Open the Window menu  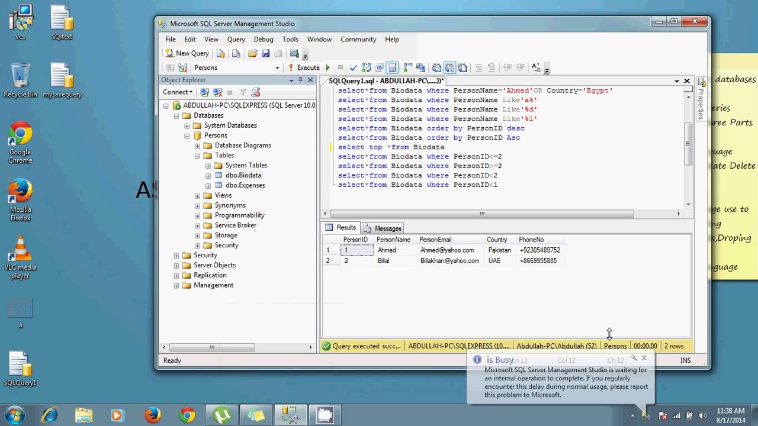pos(319,39)
